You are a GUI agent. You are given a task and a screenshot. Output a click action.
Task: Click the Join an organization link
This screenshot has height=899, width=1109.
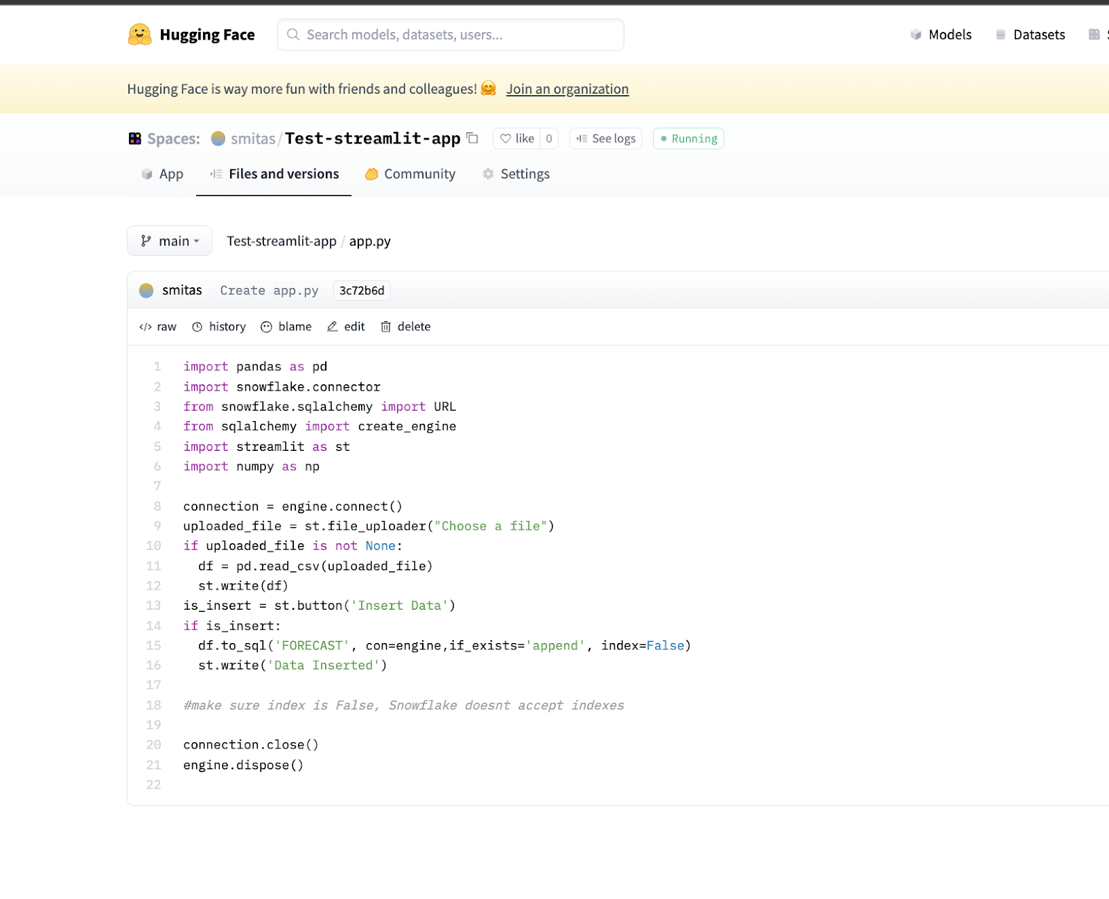point(567,89)
